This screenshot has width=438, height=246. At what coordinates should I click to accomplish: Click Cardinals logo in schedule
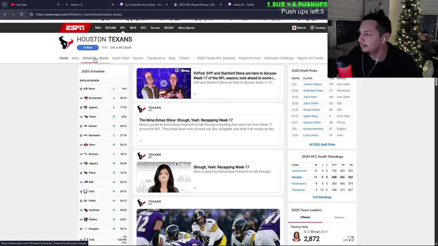point(86,210)
